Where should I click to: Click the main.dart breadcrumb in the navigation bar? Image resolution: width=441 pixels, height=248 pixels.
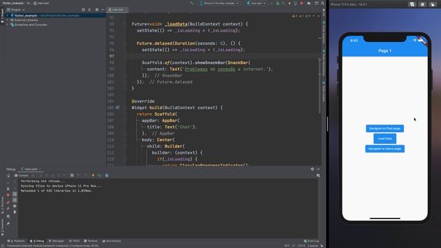[x=41, y=3]
